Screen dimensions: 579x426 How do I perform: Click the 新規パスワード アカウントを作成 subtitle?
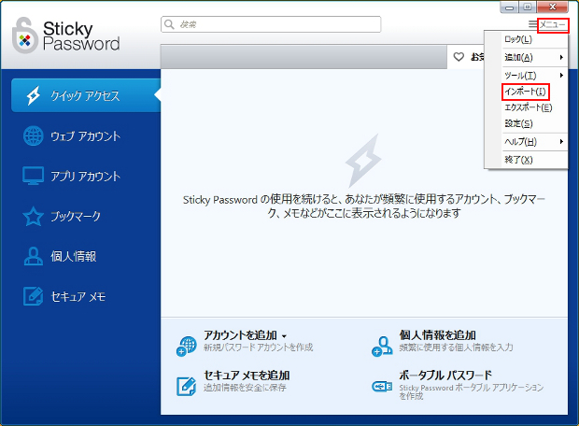click(259, 348)
